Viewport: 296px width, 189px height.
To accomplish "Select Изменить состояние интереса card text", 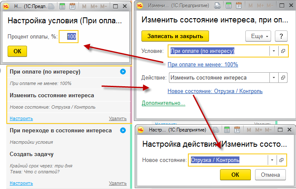I will tap(52, 95).
